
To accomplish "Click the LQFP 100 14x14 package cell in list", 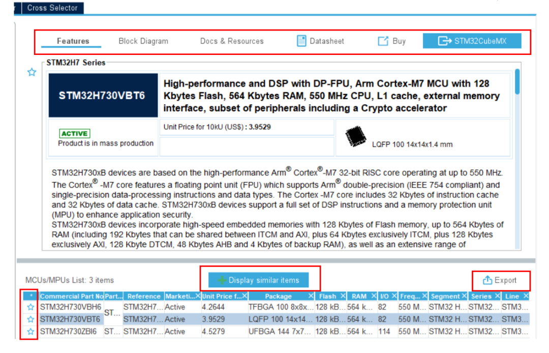I will pos(281,319).
